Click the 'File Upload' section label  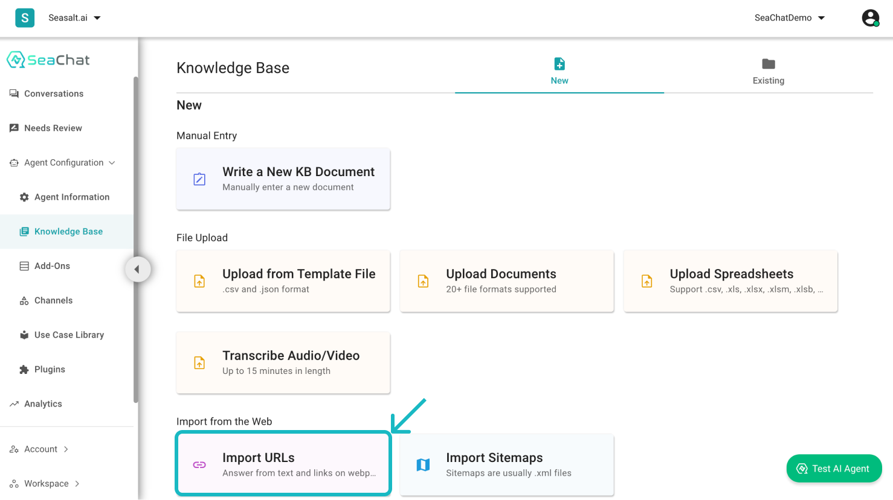[x=202, y=238]
